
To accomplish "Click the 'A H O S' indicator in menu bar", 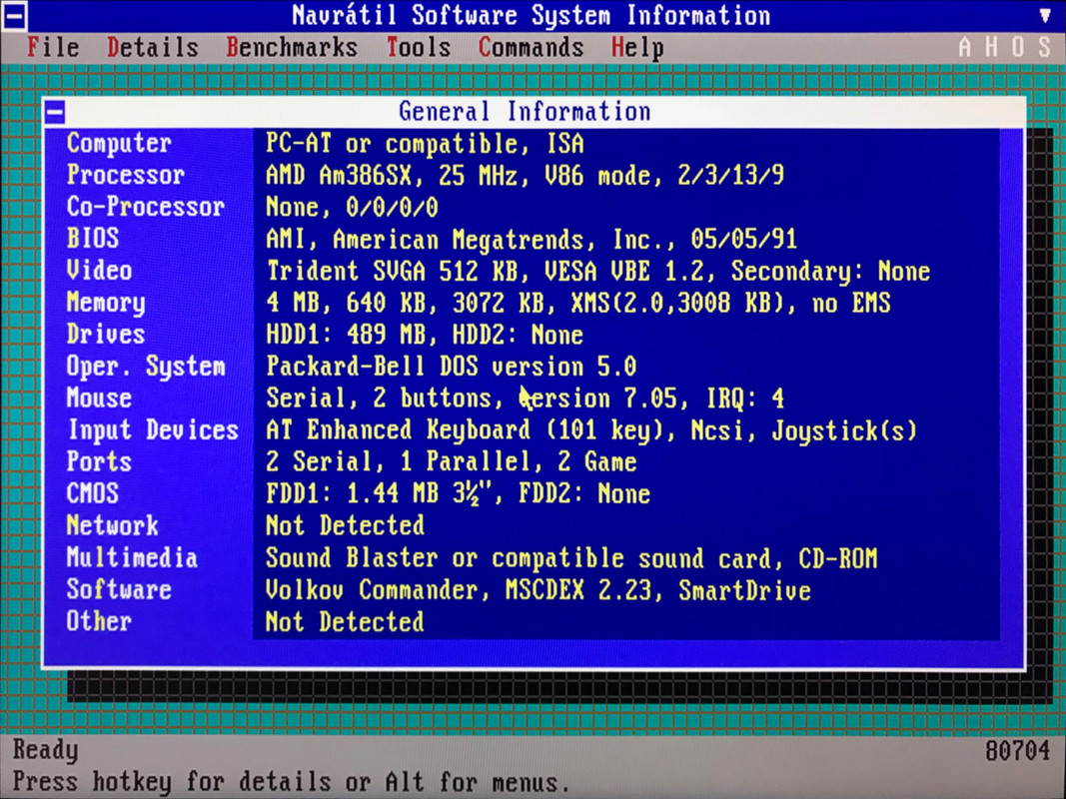I will (1005, 47).
